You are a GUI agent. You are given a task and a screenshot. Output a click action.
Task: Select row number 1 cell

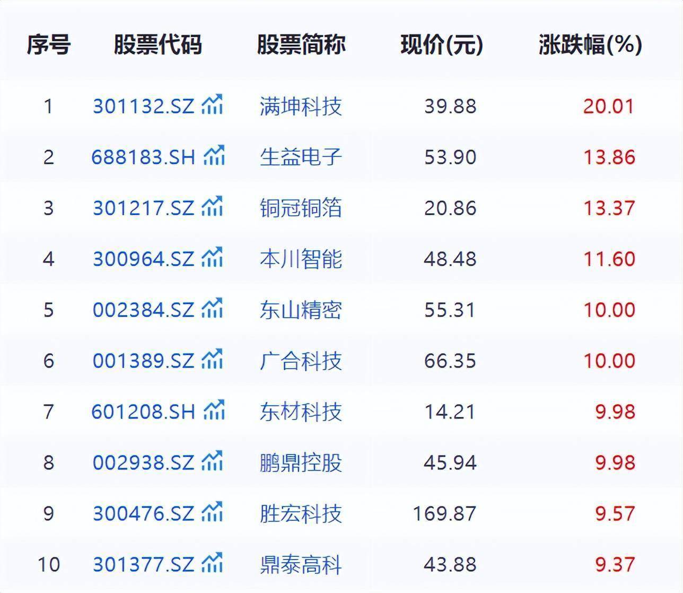(x=48, y=107)
